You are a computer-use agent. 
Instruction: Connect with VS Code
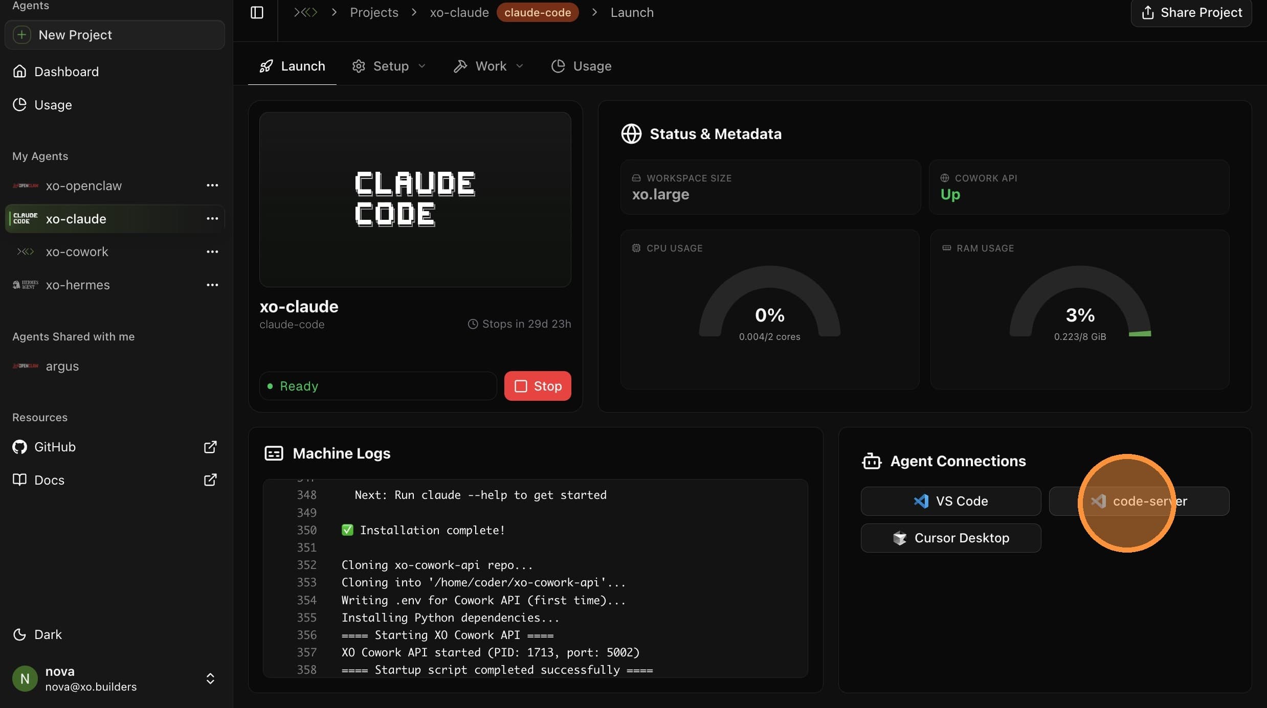(x=951, y=501)
